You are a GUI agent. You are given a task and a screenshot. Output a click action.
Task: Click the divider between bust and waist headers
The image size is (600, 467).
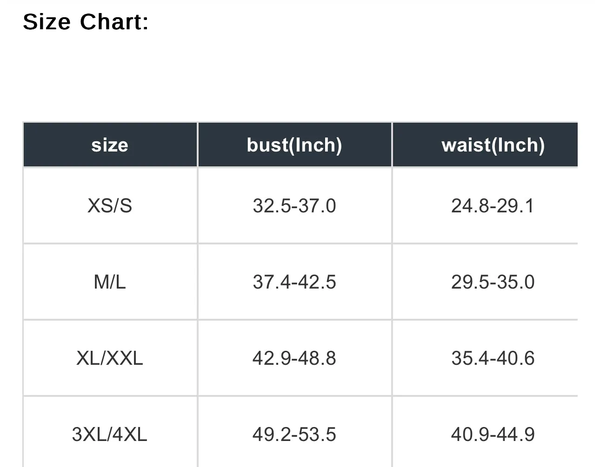point(392,145)
